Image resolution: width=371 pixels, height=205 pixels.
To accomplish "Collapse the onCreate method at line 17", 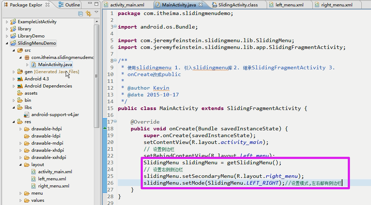I will pyautogui.click(x=115, y=122).
